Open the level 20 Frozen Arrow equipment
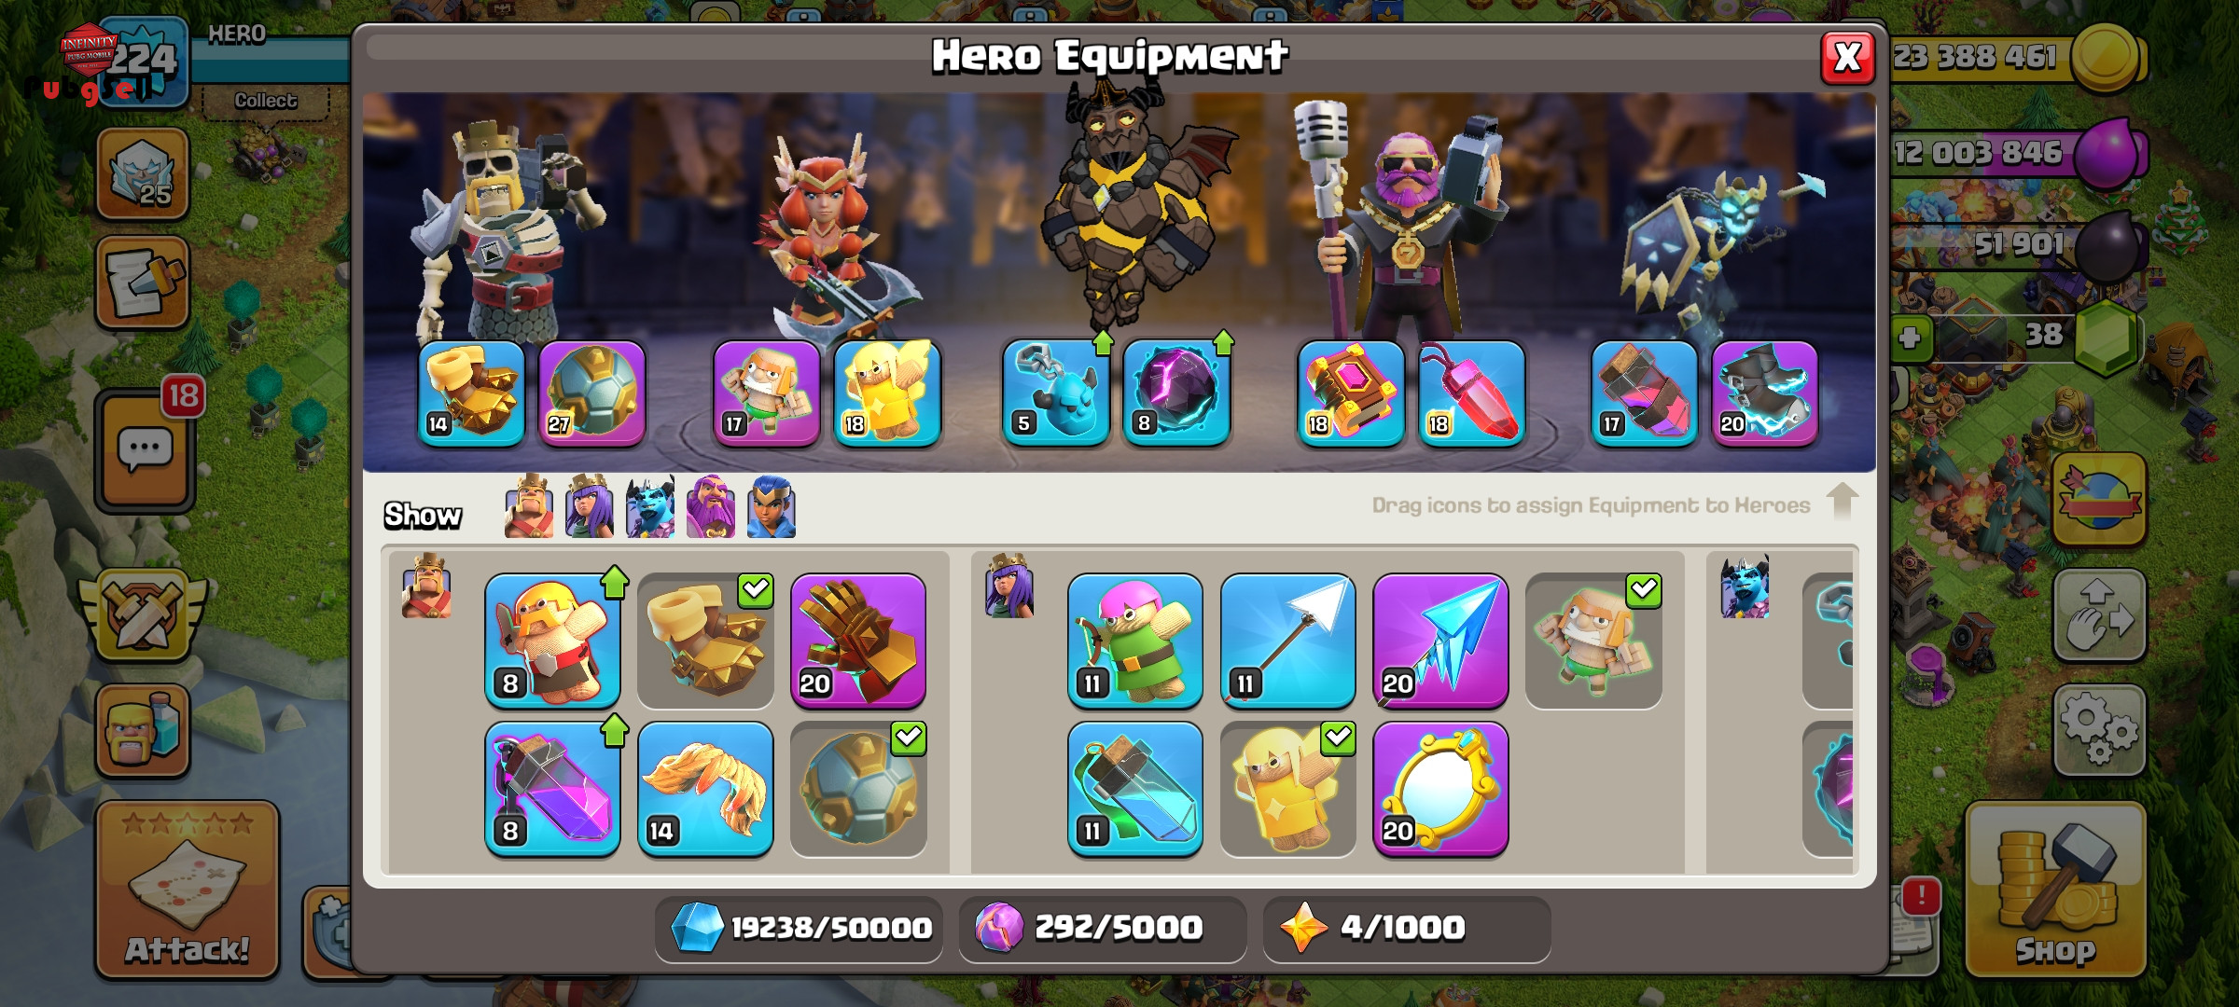 1440,641
